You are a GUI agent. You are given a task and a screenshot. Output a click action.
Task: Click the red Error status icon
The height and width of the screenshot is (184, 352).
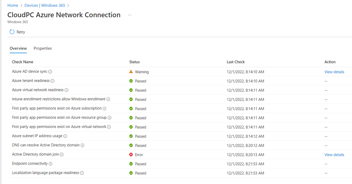[x=131, y=155]
